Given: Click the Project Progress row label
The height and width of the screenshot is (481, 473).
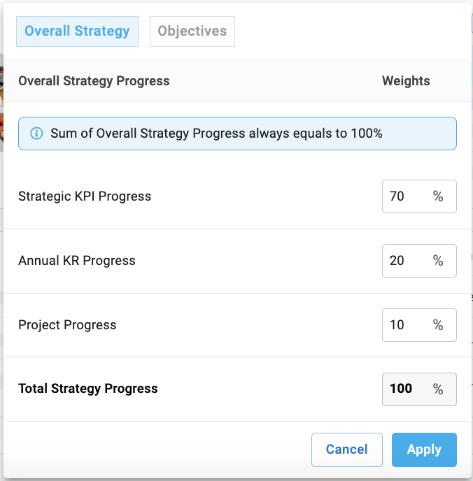Looking at the screenshot, I should click(x=67, y=325).
